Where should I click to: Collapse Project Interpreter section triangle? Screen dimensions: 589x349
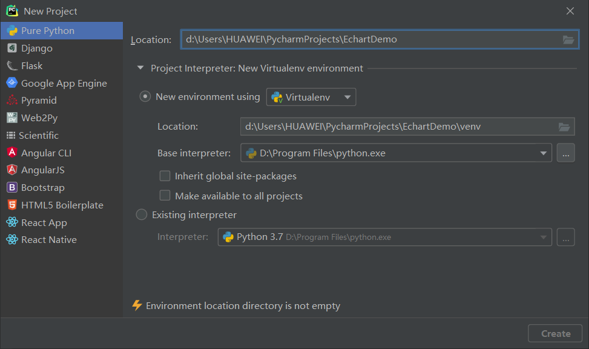140,68
